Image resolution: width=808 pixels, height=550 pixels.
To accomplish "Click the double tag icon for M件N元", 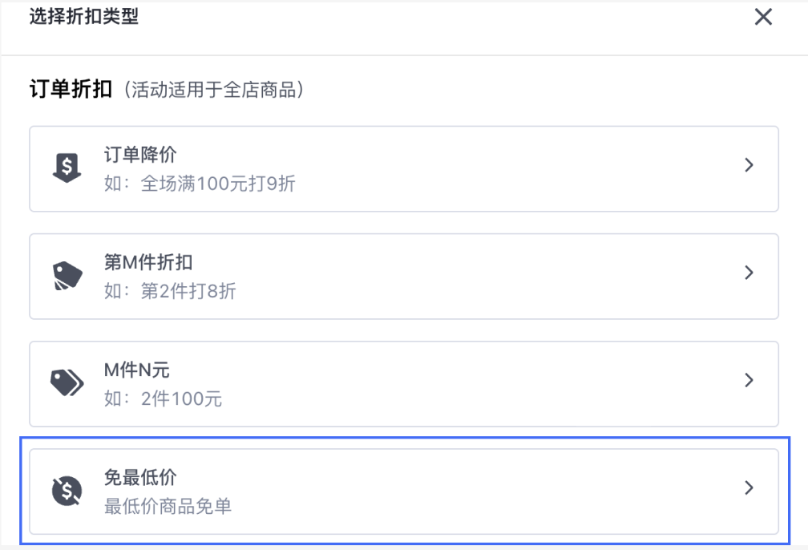I will tap(67, 382).
